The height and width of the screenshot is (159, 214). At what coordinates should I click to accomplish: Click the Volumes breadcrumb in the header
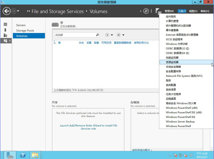click(x=98, y=12)
